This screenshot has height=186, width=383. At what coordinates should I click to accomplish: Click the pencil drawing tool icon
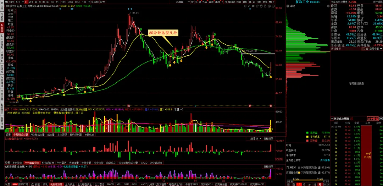click(x=249, y=6)
